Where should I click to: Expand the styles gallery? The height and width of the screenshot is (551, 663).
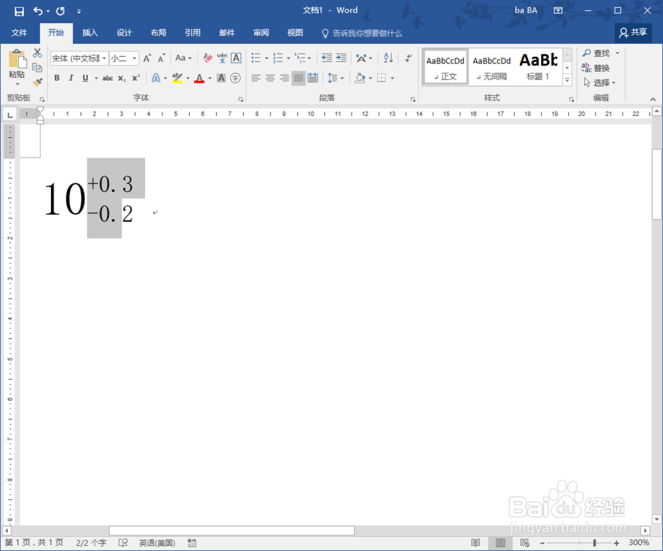click(568, 79)
